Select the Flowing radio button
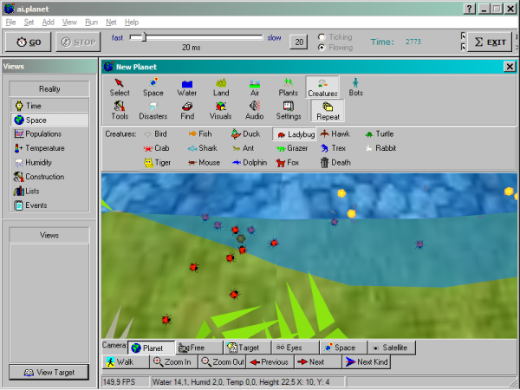The width and height of the screenshot is (520, 390). pos(322,48)
